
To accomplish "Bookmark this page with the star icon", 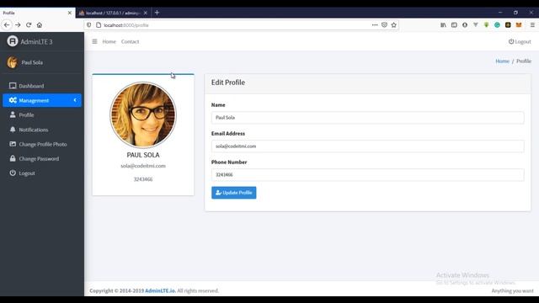I will point(394,25).
